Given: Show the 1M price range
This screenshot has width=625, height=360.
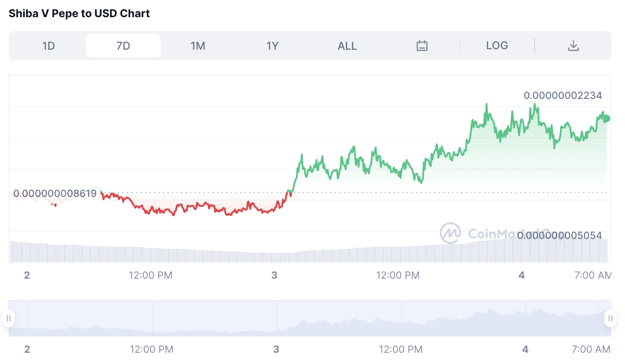Looking at the screenshot, I should (x=198, y=46).
